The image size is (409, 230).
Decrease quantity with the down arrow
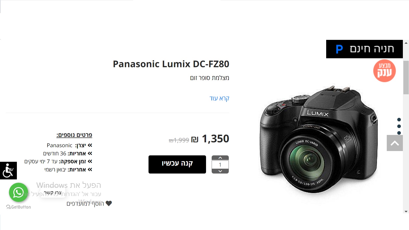coord(220,171)
